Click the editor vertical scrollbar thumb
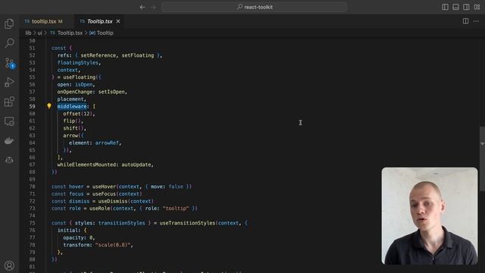Screen dimensions: 485x273 point(482,158)
